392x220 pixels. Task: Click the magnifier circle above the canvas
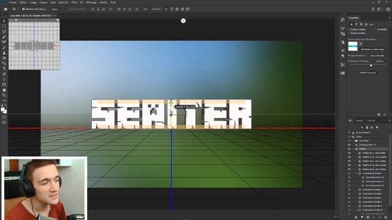pos(183,21)
